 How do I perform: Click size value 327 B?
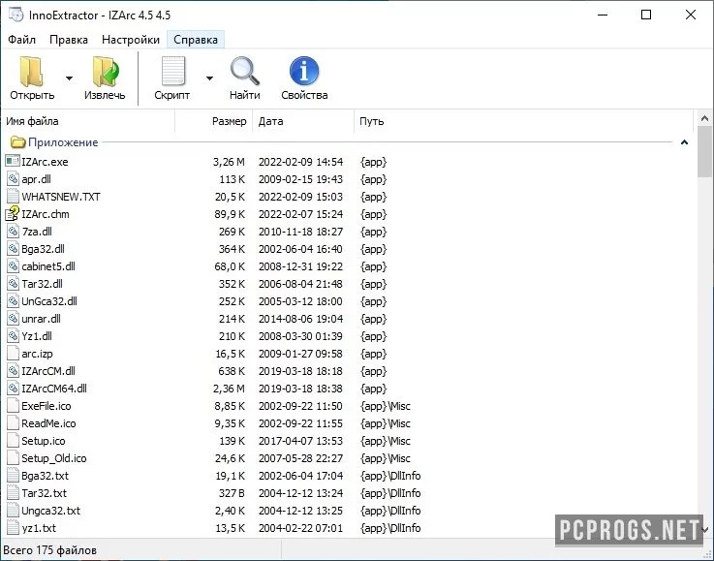coord(232,493)
